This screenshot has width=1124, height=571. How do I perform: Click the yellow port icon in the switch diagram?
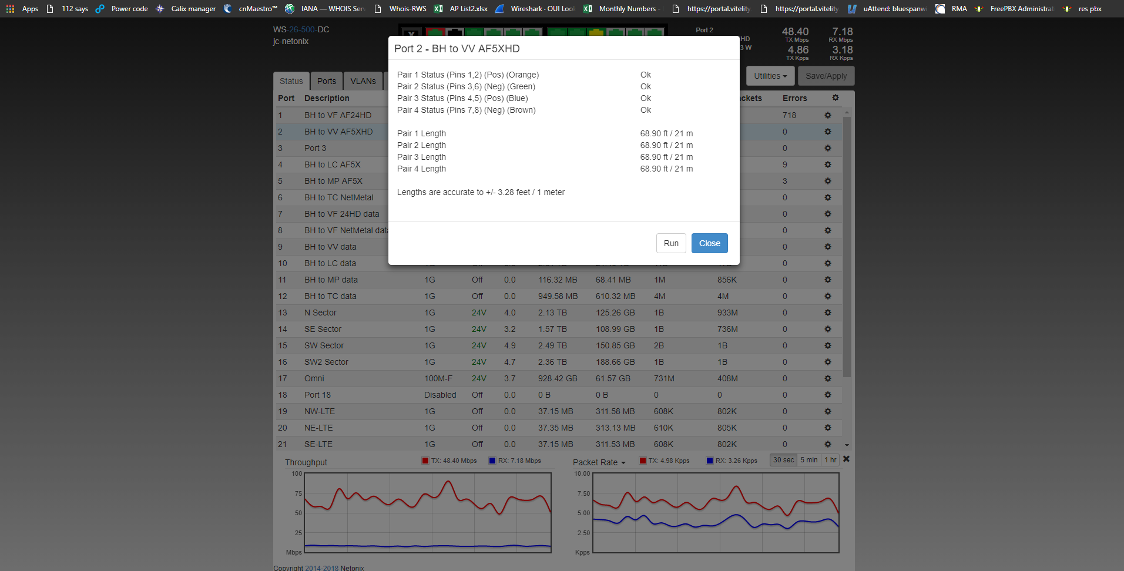pyautogui.click(x=596, y=32)
